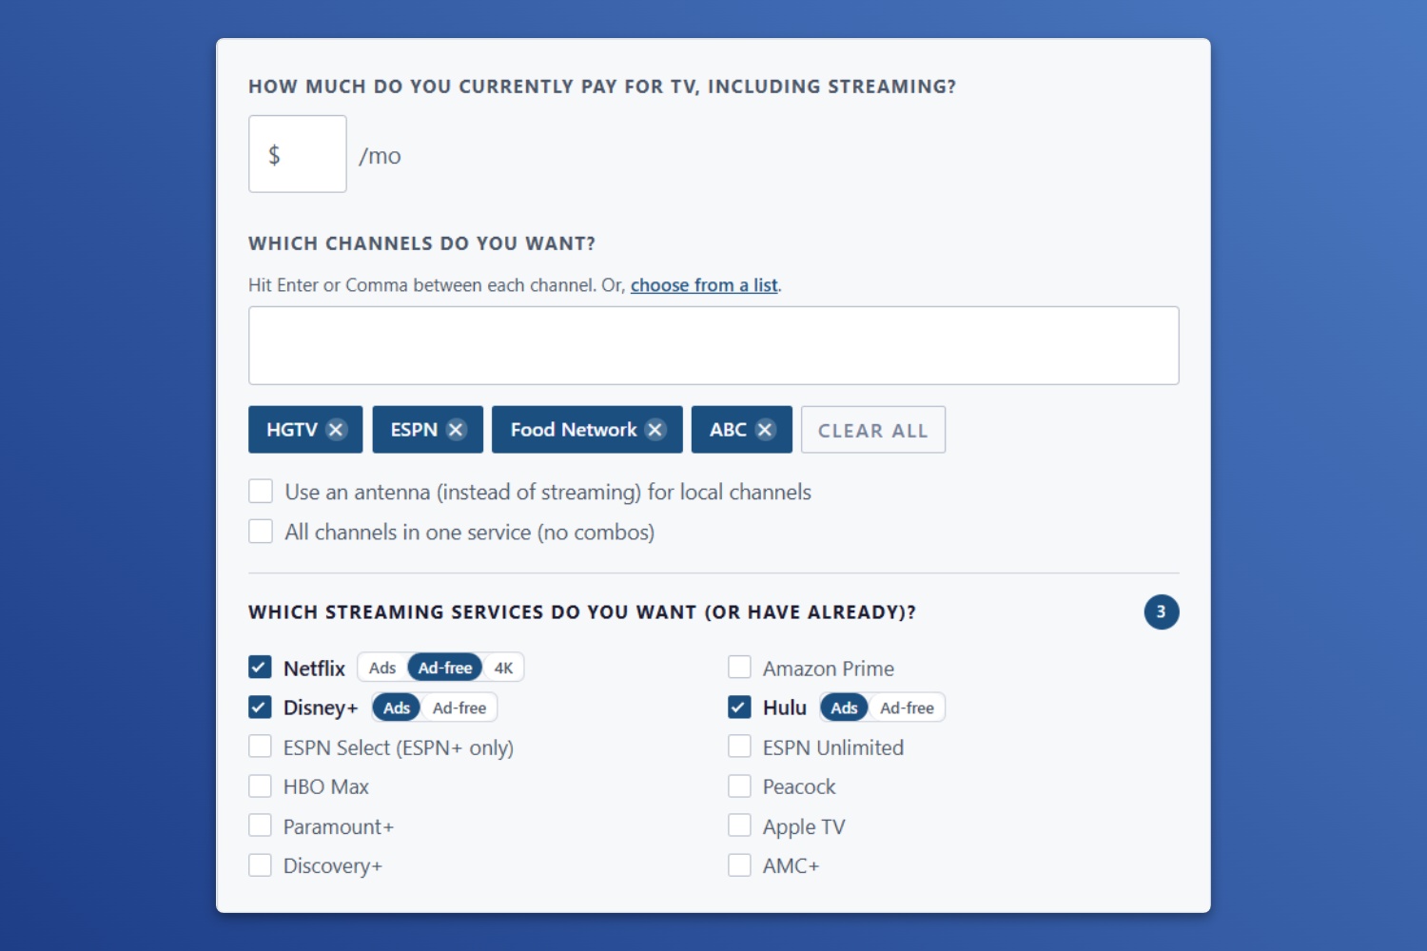Uncheck the Netflix checkbox
This screenshot has height=951, width=1427.
click(x=260, y=668)
